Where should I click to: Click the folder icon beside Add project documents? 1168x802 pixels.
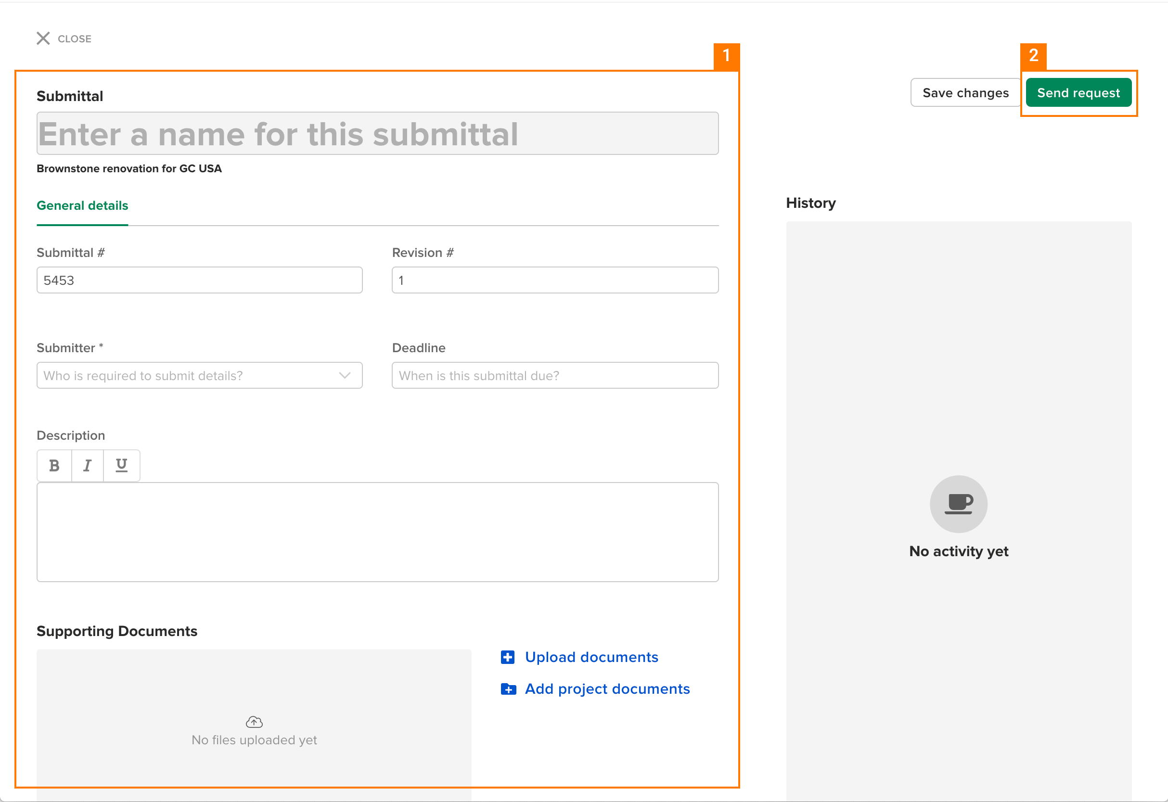[508, 689]
